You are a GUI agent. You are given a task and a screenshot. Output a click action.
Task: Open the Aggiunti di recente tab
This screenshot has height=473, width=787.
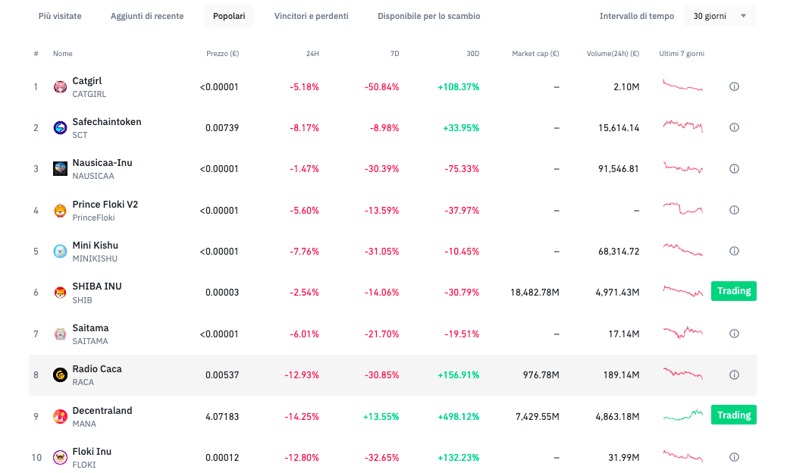coord(147,16)
